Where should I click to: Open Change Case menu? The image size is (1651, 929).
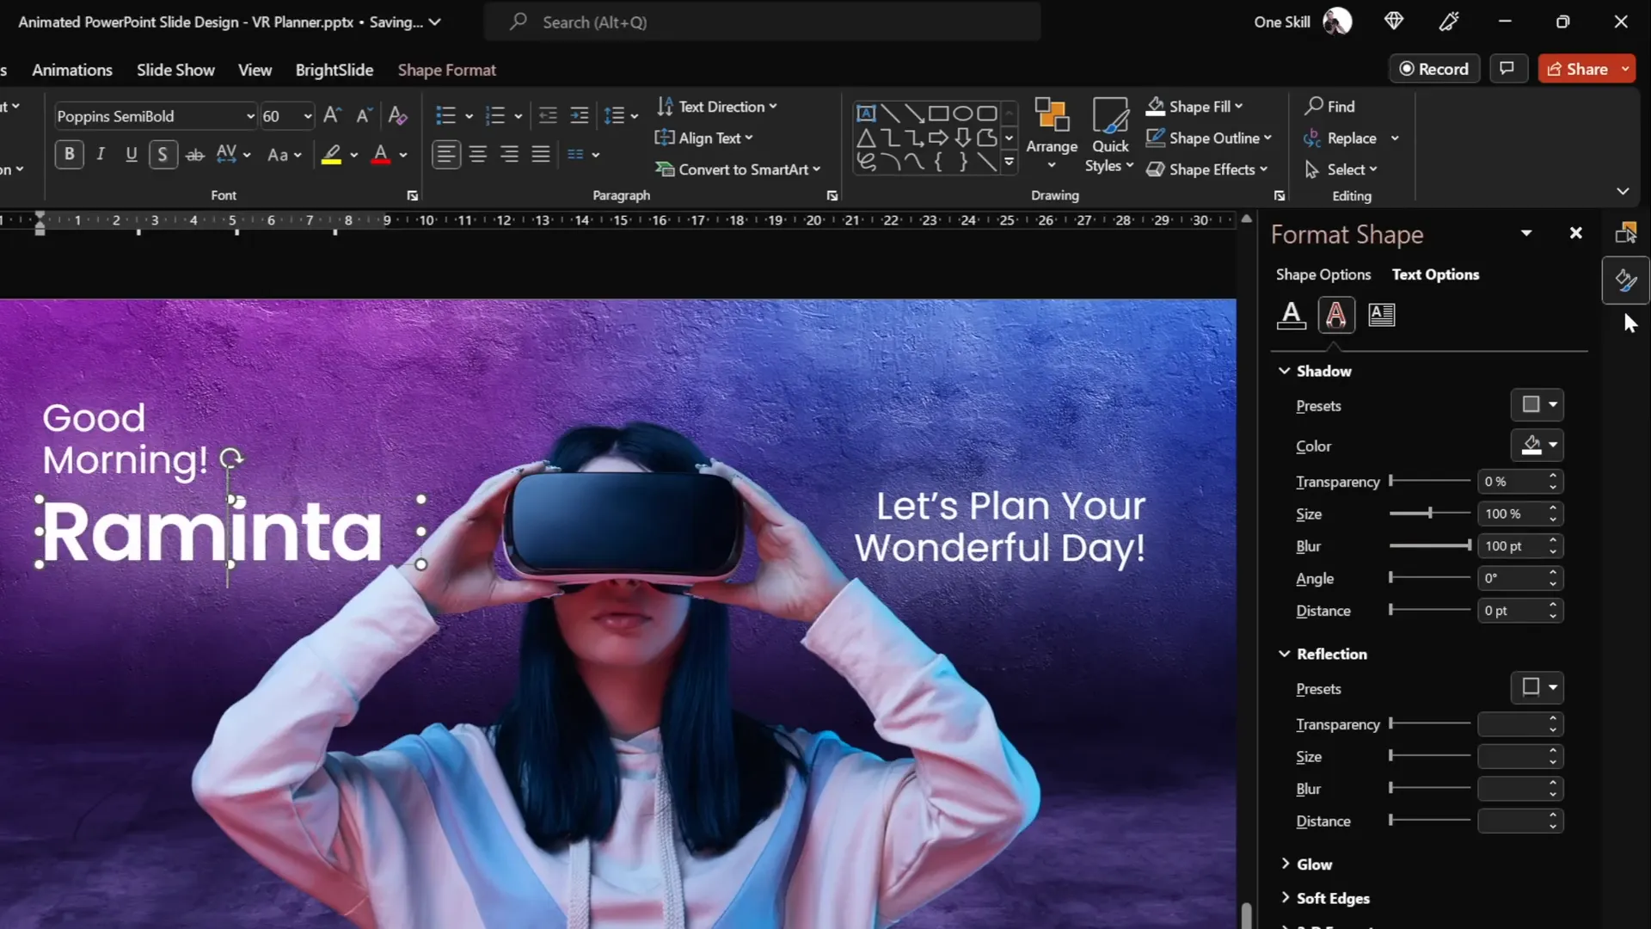[284, 155]
